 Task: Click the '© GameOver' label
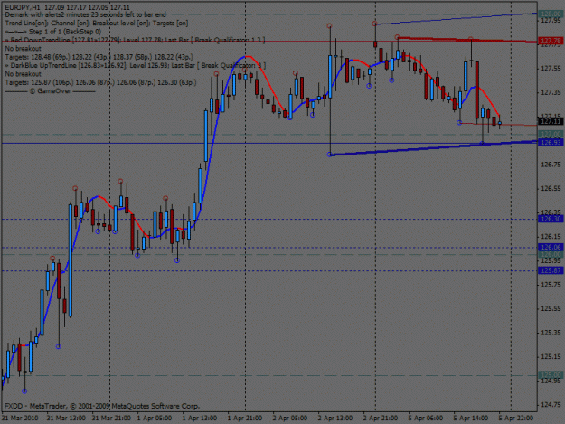(50, 91)
